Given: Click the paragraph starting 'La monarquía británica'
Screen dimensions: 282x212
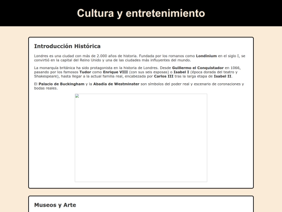Looking at the screenshot, I should click(137, 72).
